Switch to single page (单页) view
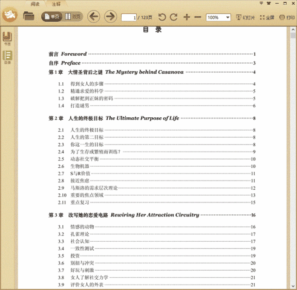 52,16
